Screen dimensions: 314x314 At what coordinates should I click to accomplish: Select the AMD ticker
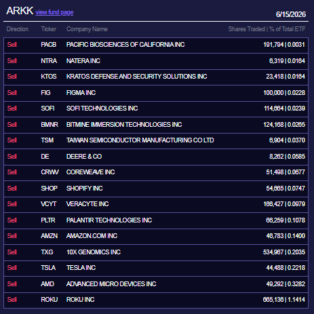tap(47, 284)
